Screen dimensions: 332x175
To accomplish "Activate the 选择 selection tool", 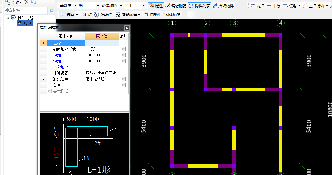I will 67,15.
